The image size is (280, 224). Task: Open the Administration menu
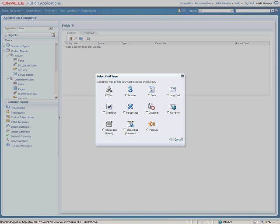pos(224,3)
